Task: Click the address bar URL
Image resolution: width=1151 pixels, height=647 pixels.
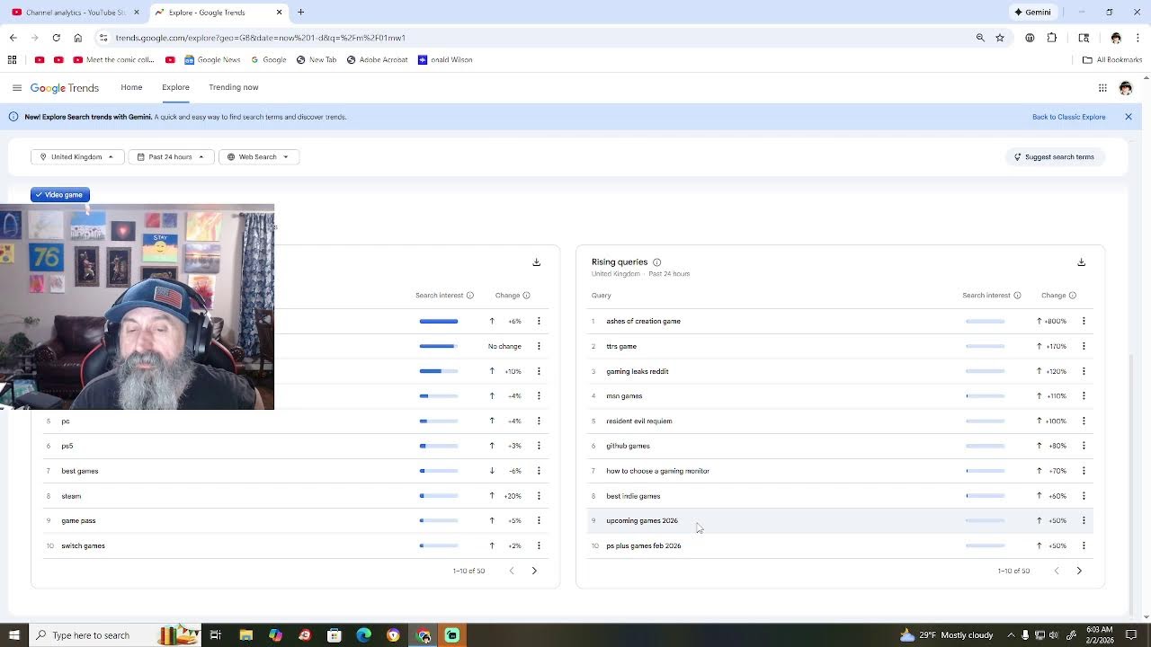Action: click(x=261, y=38)
